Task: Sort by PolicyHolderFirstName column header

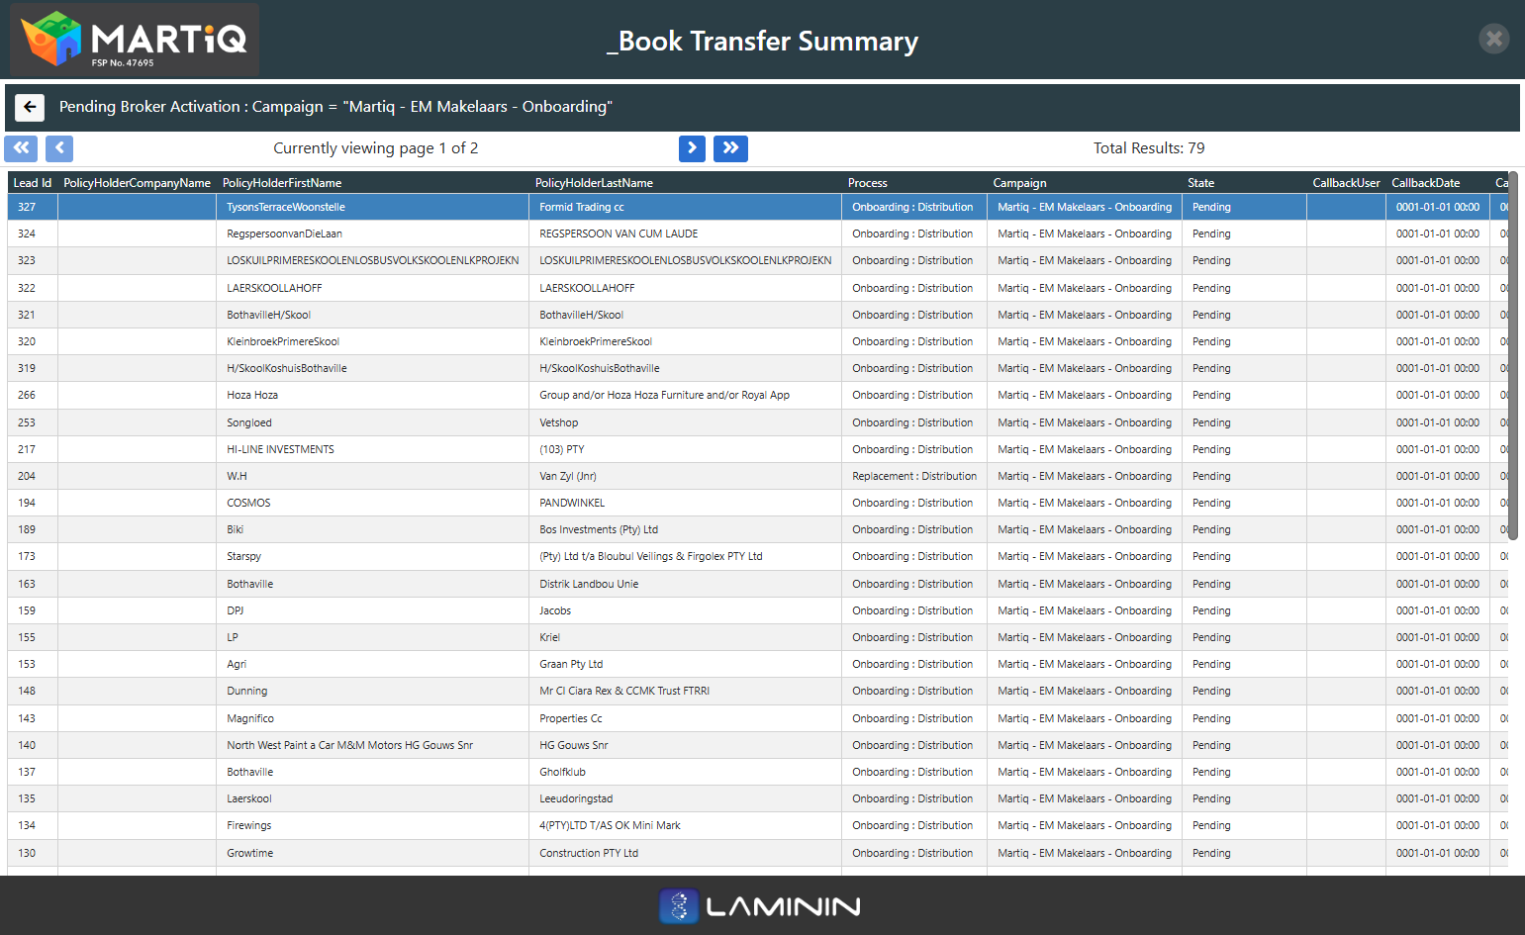Action: click(373, 183)
